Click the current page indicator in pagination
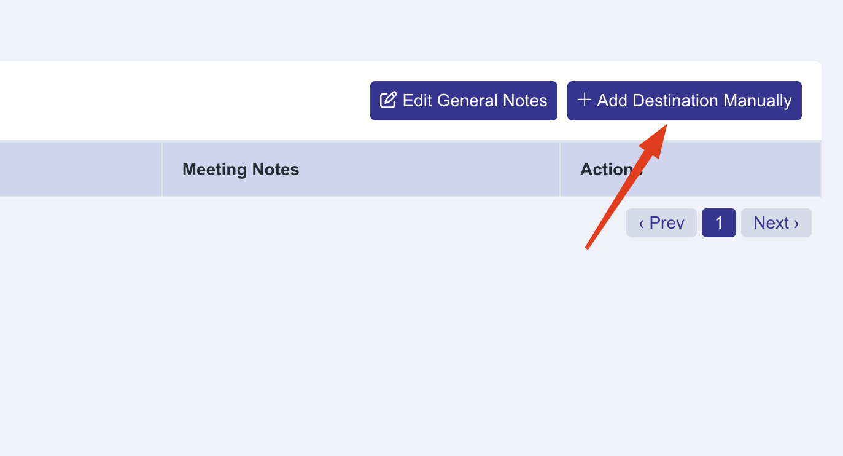Viewport: 843px width, 456px height. (718, 222)
